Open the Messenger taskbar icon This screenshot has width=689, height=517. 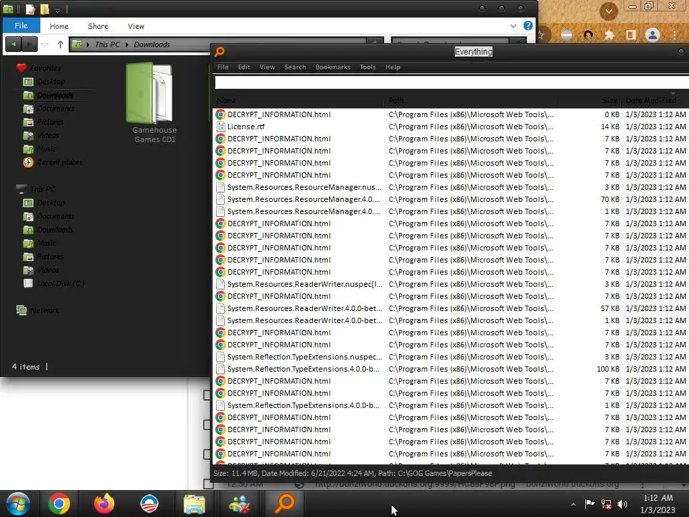click(240, 504)
